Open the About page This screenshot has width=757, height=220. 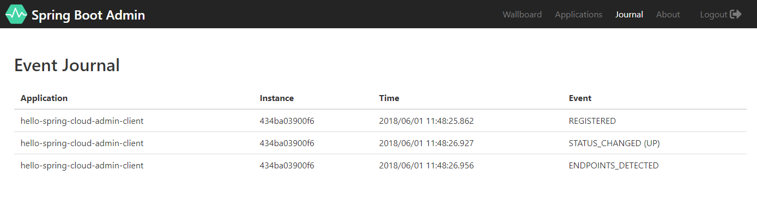pyautogui.click(x=668, y=15)
